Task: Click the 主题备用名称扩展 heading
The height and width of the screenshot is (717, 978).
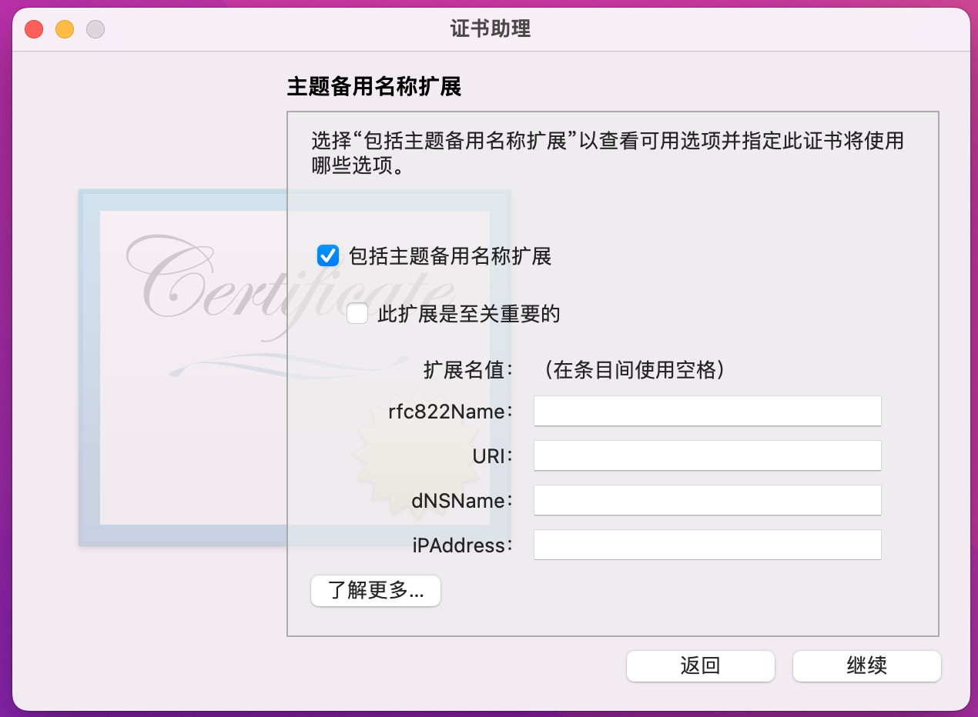Action: (374, 86)
